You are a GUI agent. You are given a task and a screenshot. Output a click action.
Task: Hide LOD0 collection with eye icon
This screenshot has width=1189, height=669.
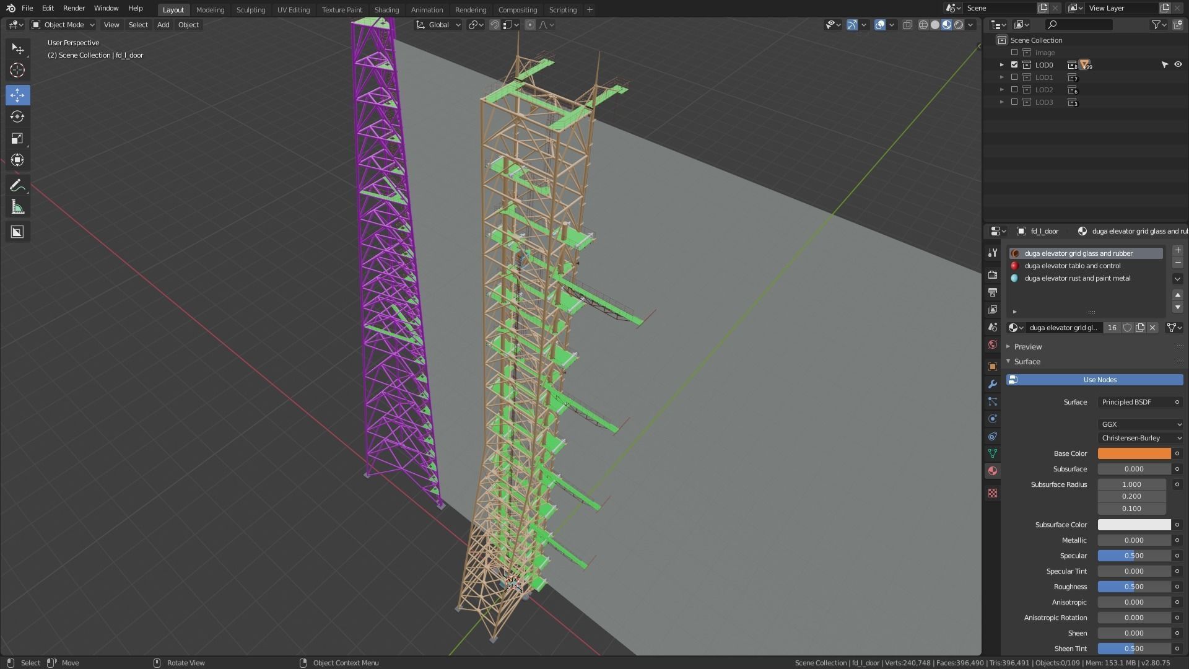coord(1178,64)
